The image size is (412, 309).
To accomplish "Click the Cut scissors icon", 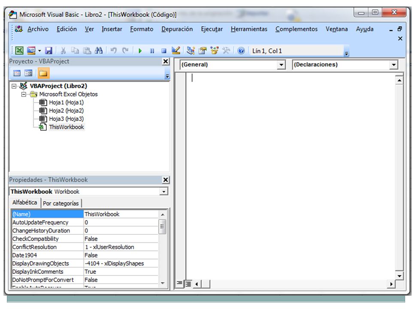I will click(x=63, y=51).
